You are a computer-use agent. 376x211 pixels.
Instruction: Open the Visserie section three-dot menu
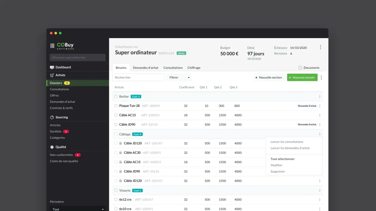(x=320, y=190)
